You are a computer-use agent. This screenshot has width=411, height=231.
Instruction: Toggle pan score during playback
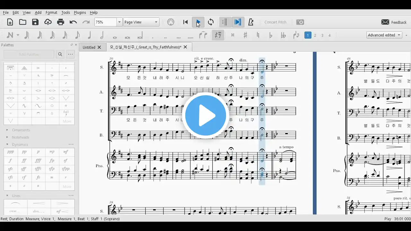[x=238, y=22]
